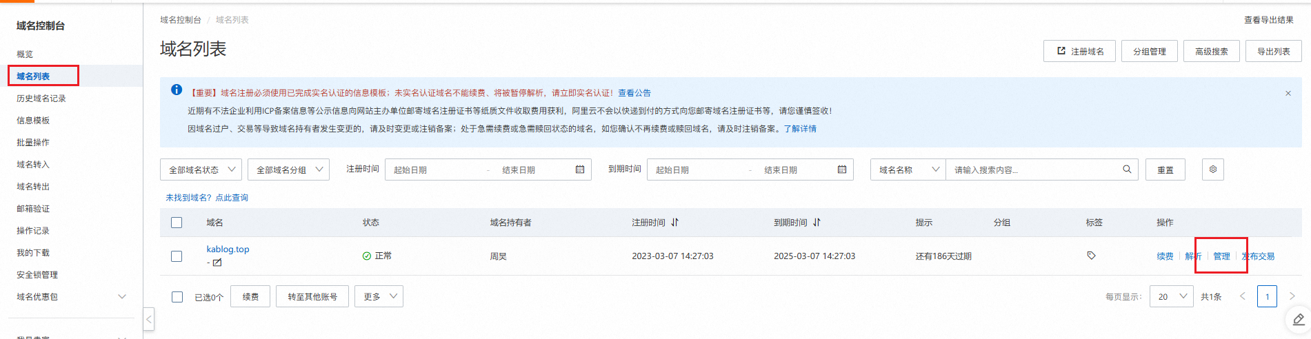
Task: Click the column settings gear icon
Action: pos(1212,169)
